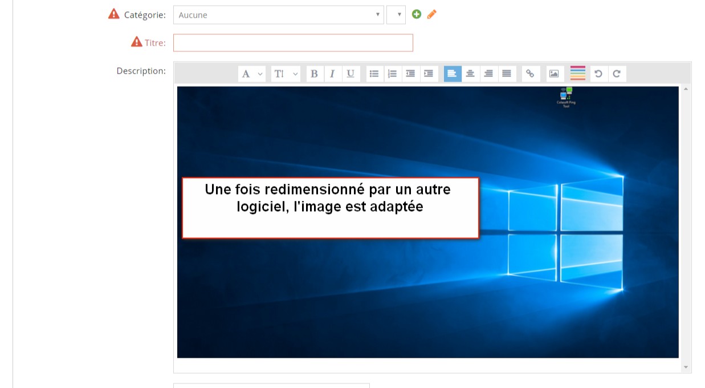Increase paragraph indent

coord(429,74)
